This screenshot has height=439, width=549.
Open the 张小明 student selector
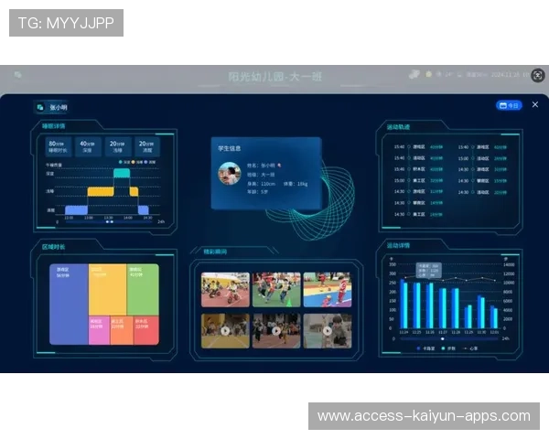coord(51,107)
